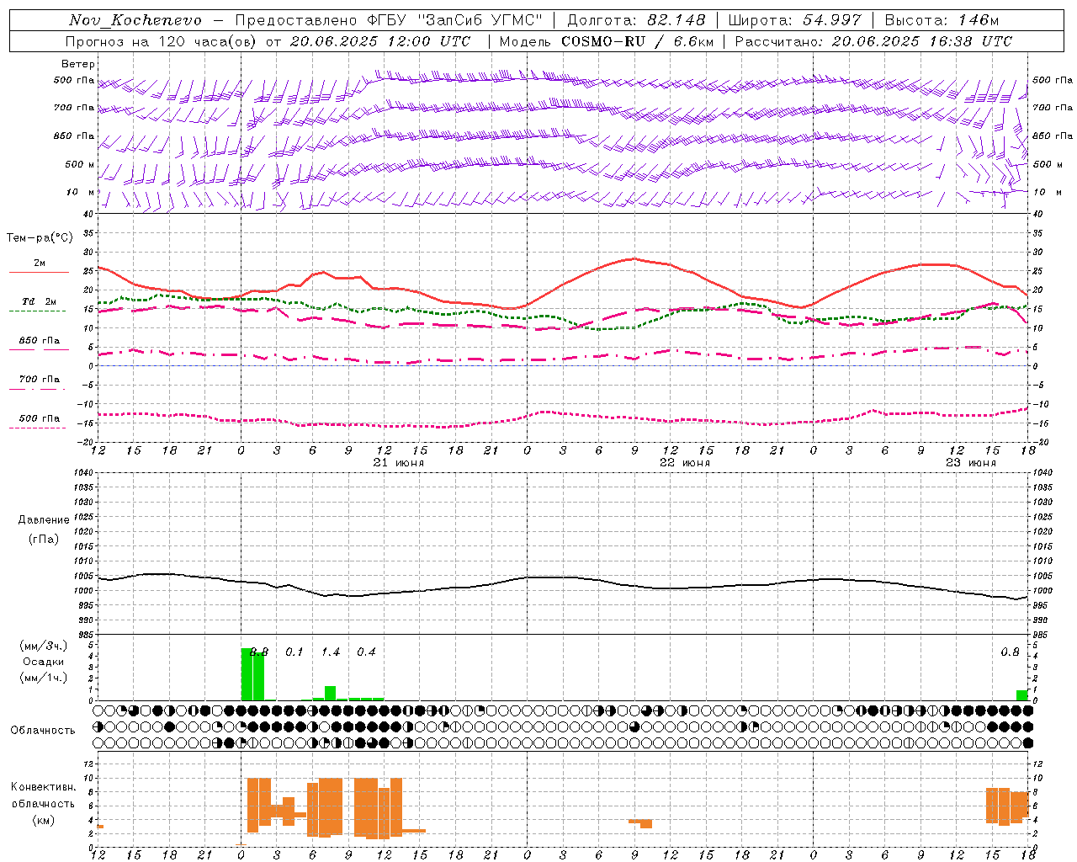Click the Широта: 54.997 value
Viewport: 1077px width, 862px height.
(795, 20)
